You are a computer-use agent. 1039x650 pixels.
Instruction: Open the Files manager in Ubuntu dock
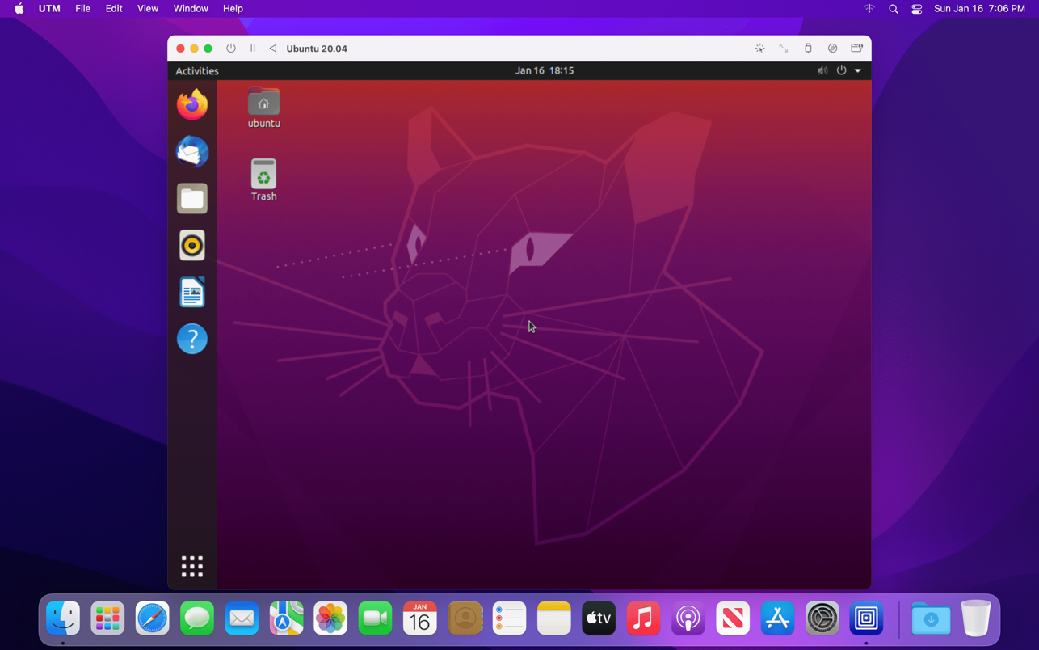point(192,198)
